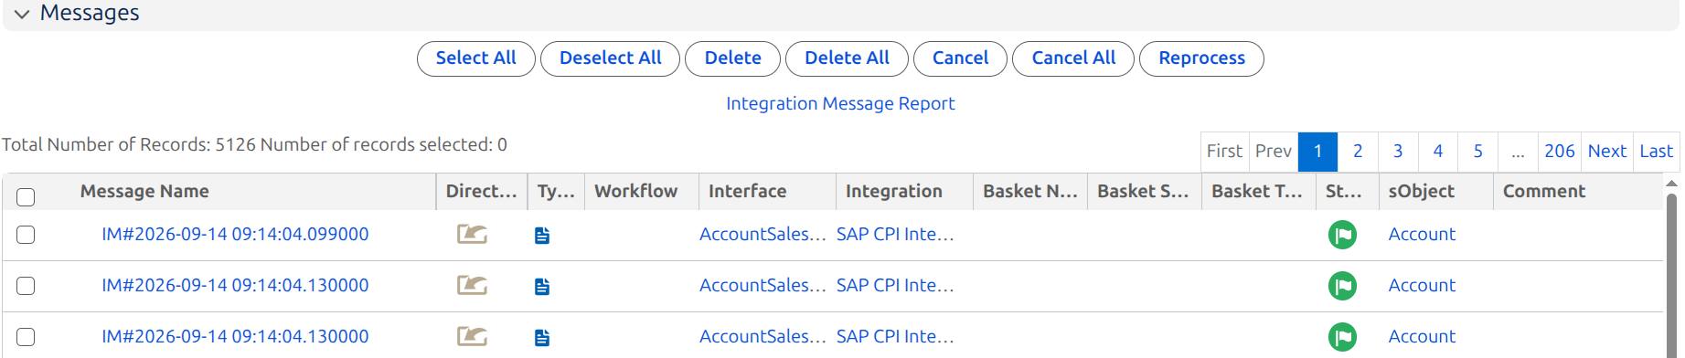Click the Basket N... column header
Screen dimensions: 1685x358
point(1030,192)
